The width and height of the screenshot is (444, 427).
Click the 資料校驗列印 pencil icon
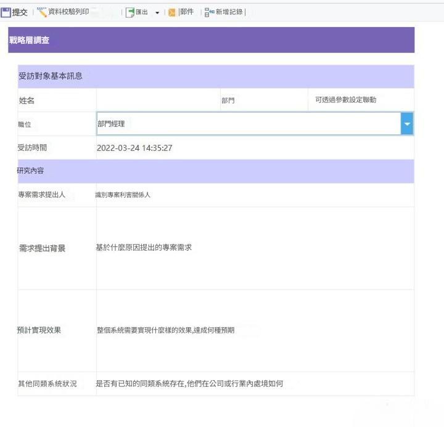pos(42,12)
